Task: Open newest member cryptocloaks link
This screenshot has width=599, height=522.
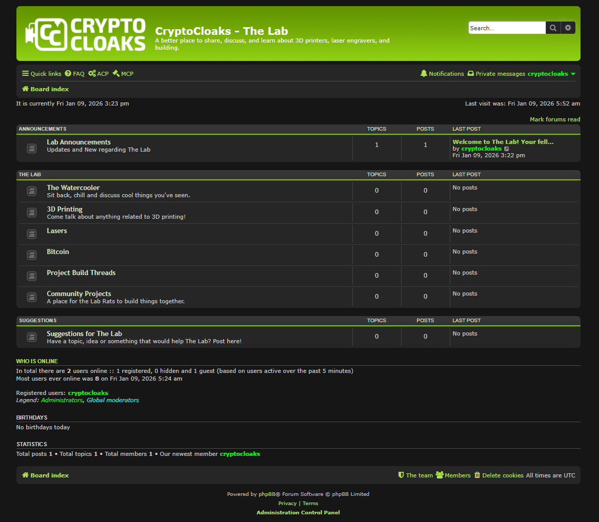Action: [240, 454]
